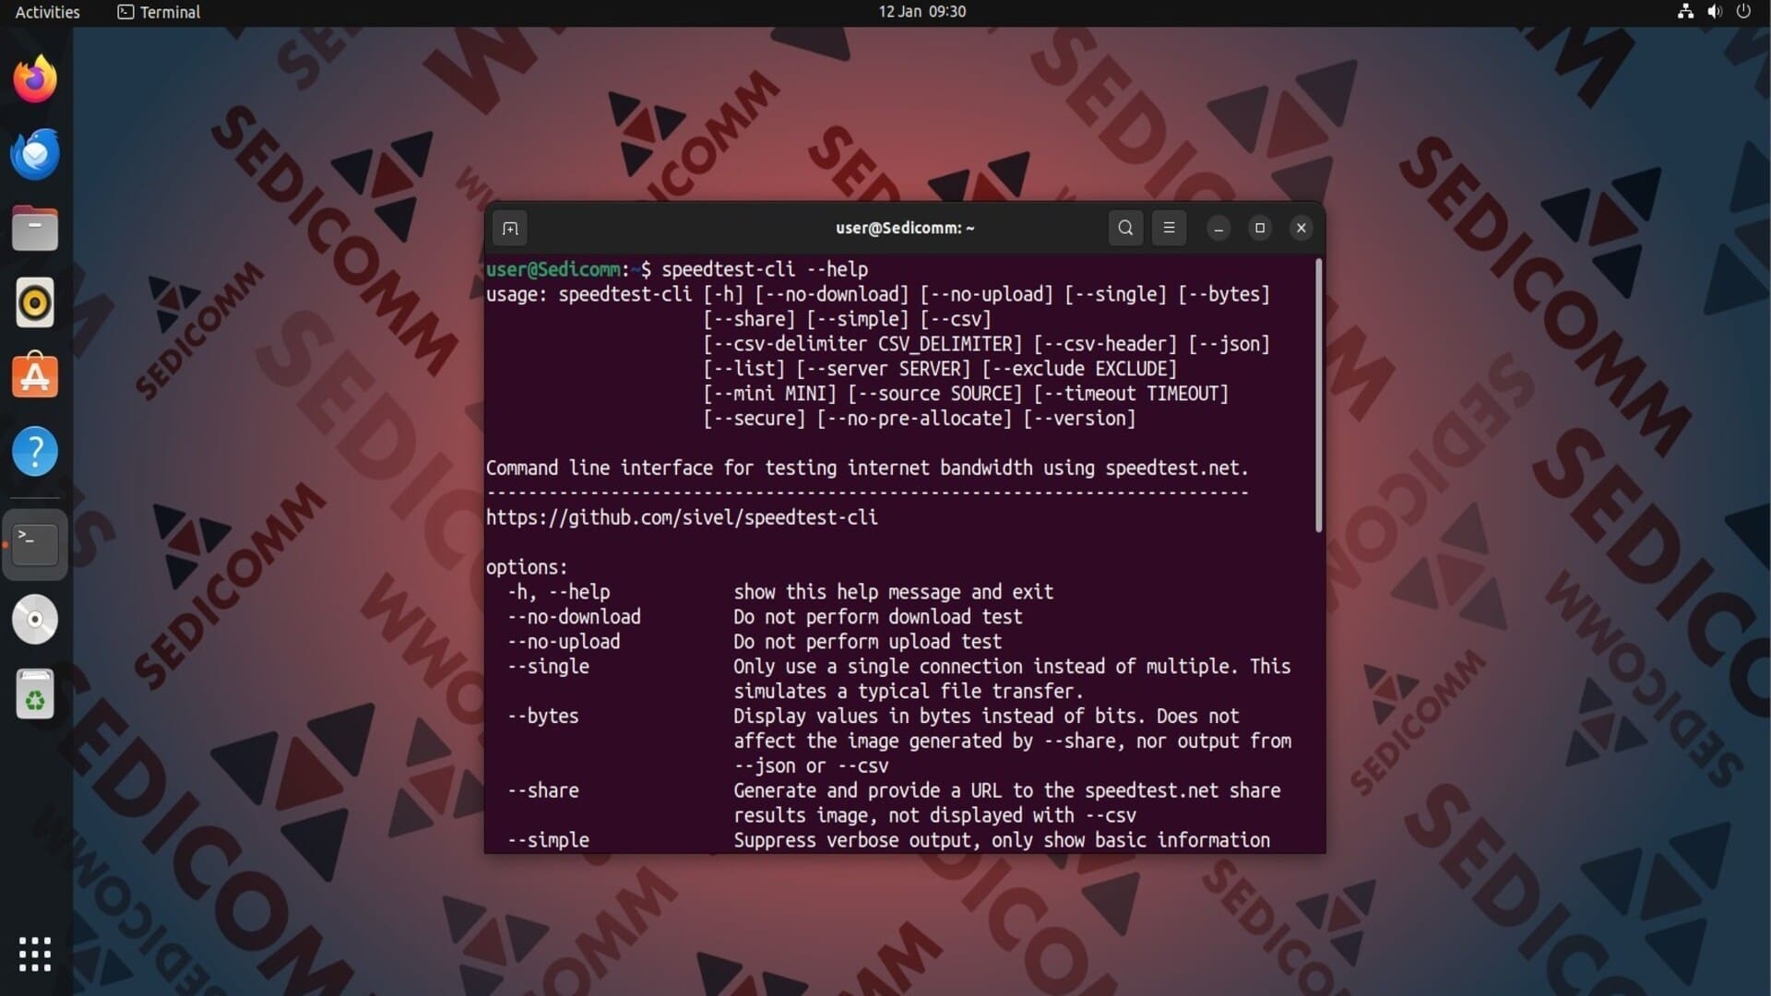Open the Terminal app menu
Viewport: 1771px width, 996px height.
pyautogui.click(x=159, y=12)
